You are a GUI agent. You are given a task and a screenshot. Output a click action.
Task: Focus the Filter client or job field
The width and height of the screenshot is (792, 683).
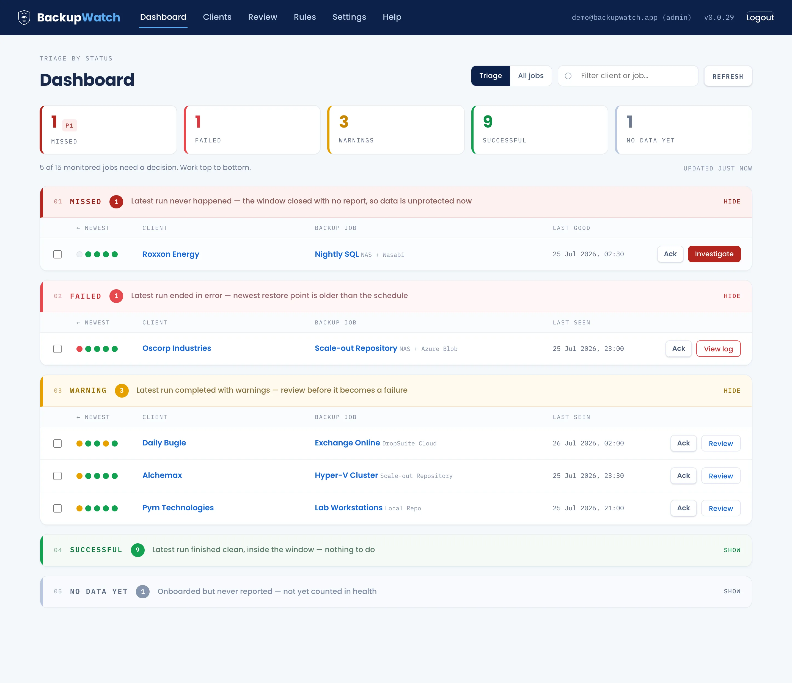[x=628, y=76]
